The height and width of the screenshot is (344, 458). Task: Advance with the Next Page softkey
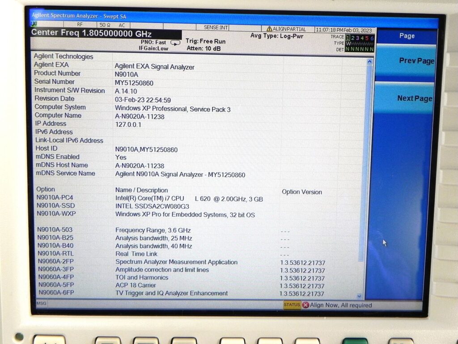404,99
